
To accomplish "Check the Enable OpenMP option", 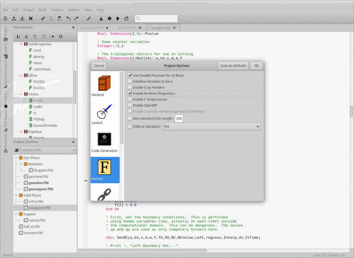I will coord(130,105).
